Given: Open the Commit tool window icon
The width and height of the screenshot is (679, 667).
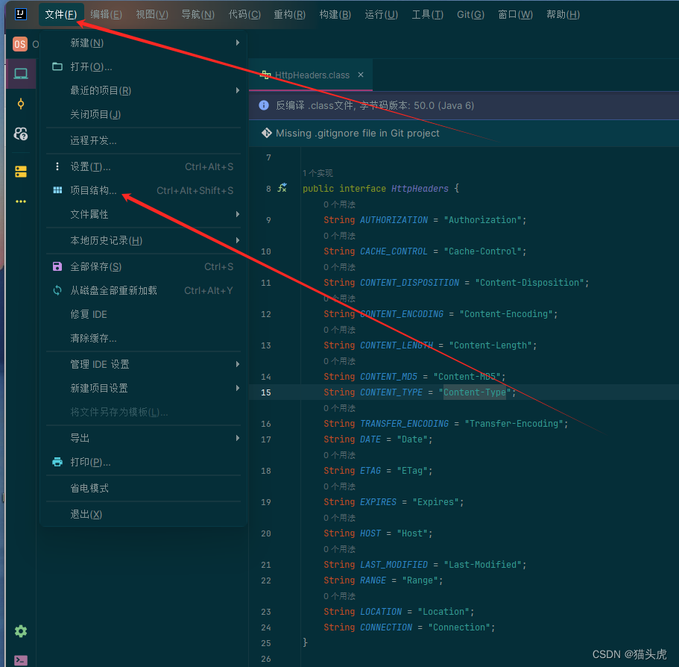Looking at the screenshot, I should (20, 104).
